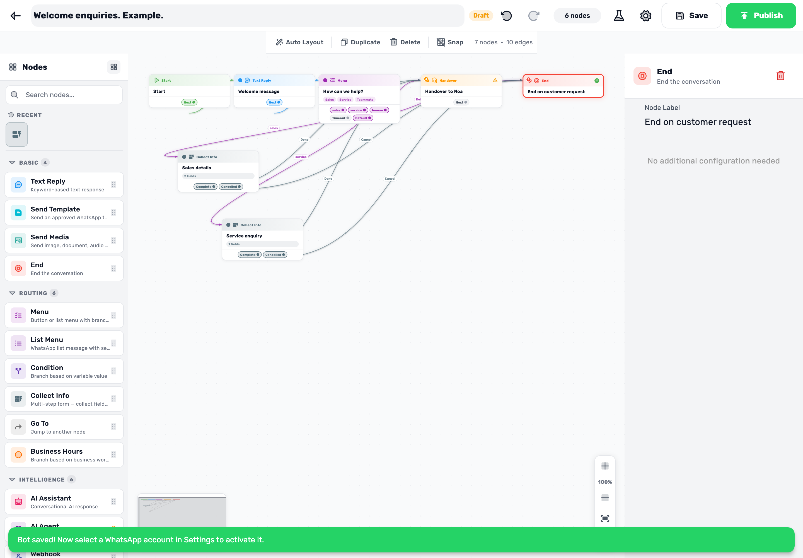Click Delete in the canvas toolbar
The height and width of the screenshot is (558, 803).
tap(405, 42)
